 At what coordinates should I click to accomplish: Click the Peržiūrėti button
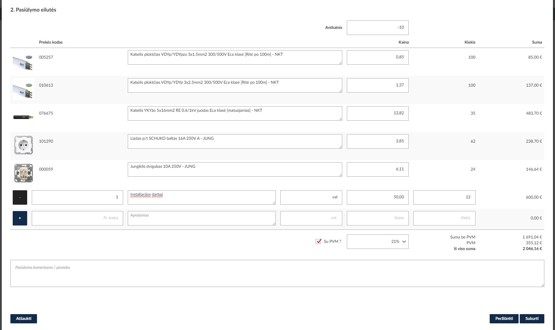(504, 319)
